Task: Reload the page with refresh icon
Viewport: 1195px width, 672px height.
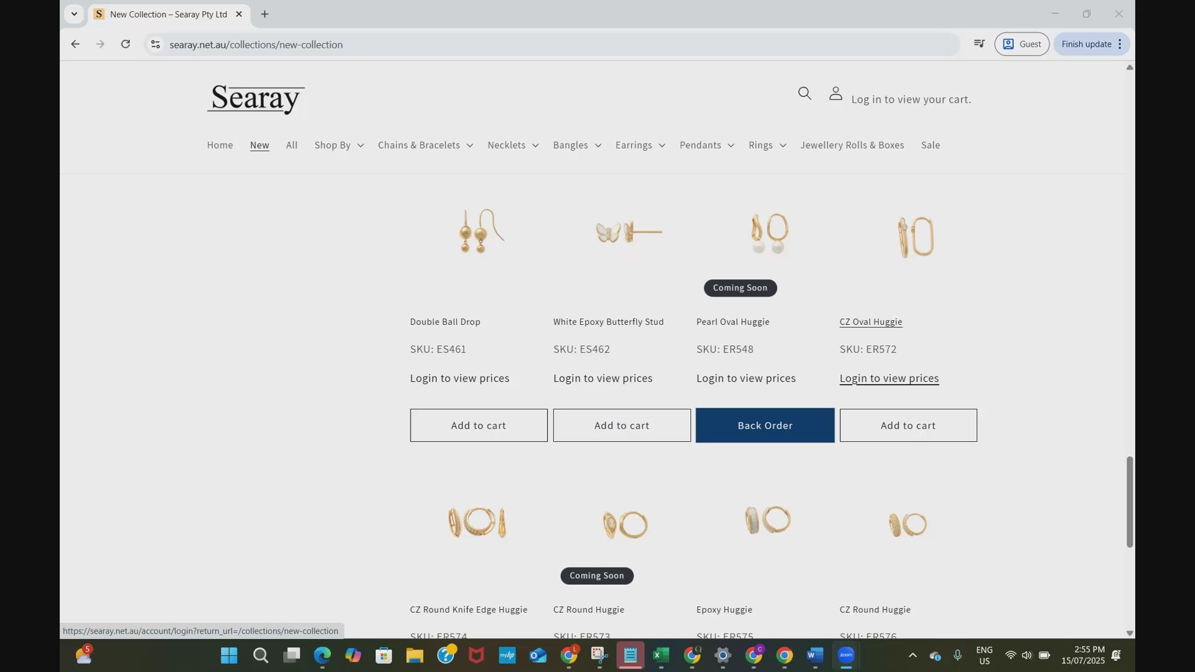Action: pos(125,44)
